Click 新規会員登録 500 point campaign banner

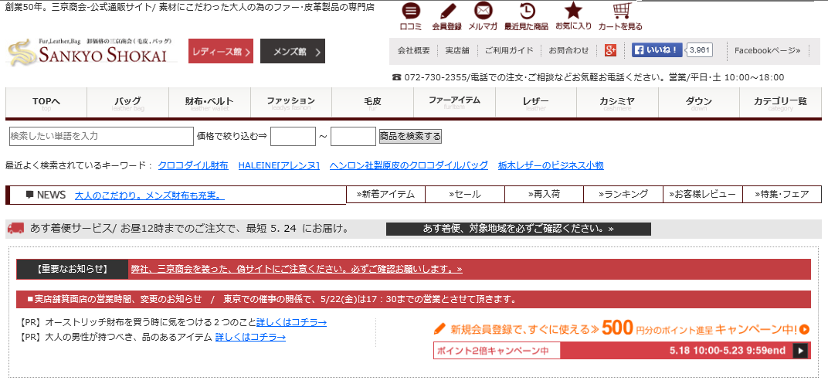click(621, 328)
